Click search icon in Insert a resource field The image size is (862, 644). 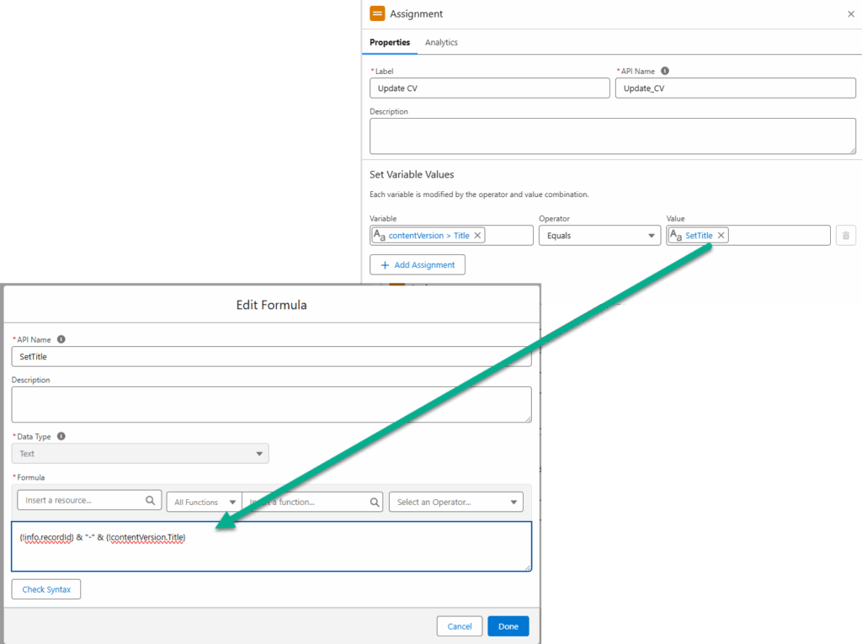point(151,501)
